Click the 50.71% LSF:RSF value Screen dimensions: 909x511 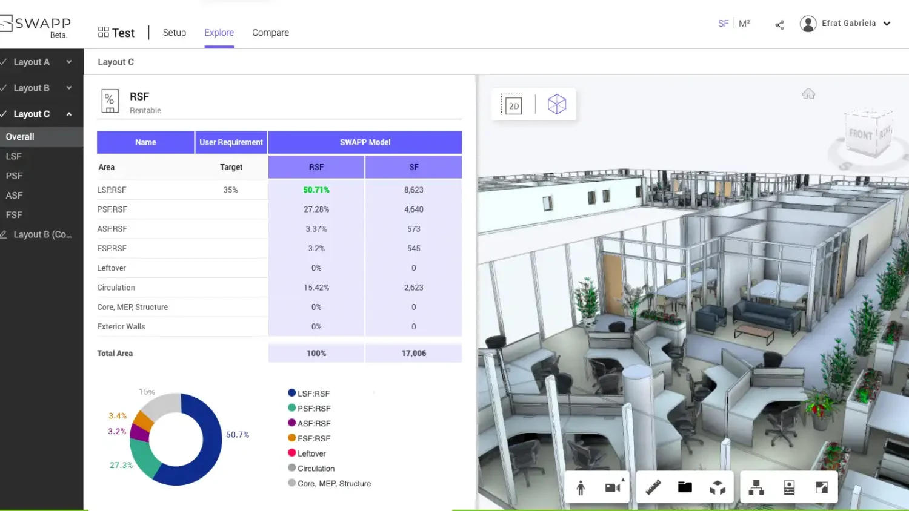[x=316, y=190]
